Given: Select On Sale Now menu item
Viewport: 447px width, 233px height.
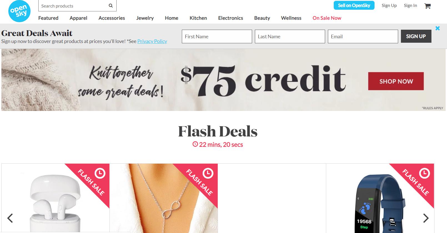Looking at the screenshot, I should coord(327,18).
